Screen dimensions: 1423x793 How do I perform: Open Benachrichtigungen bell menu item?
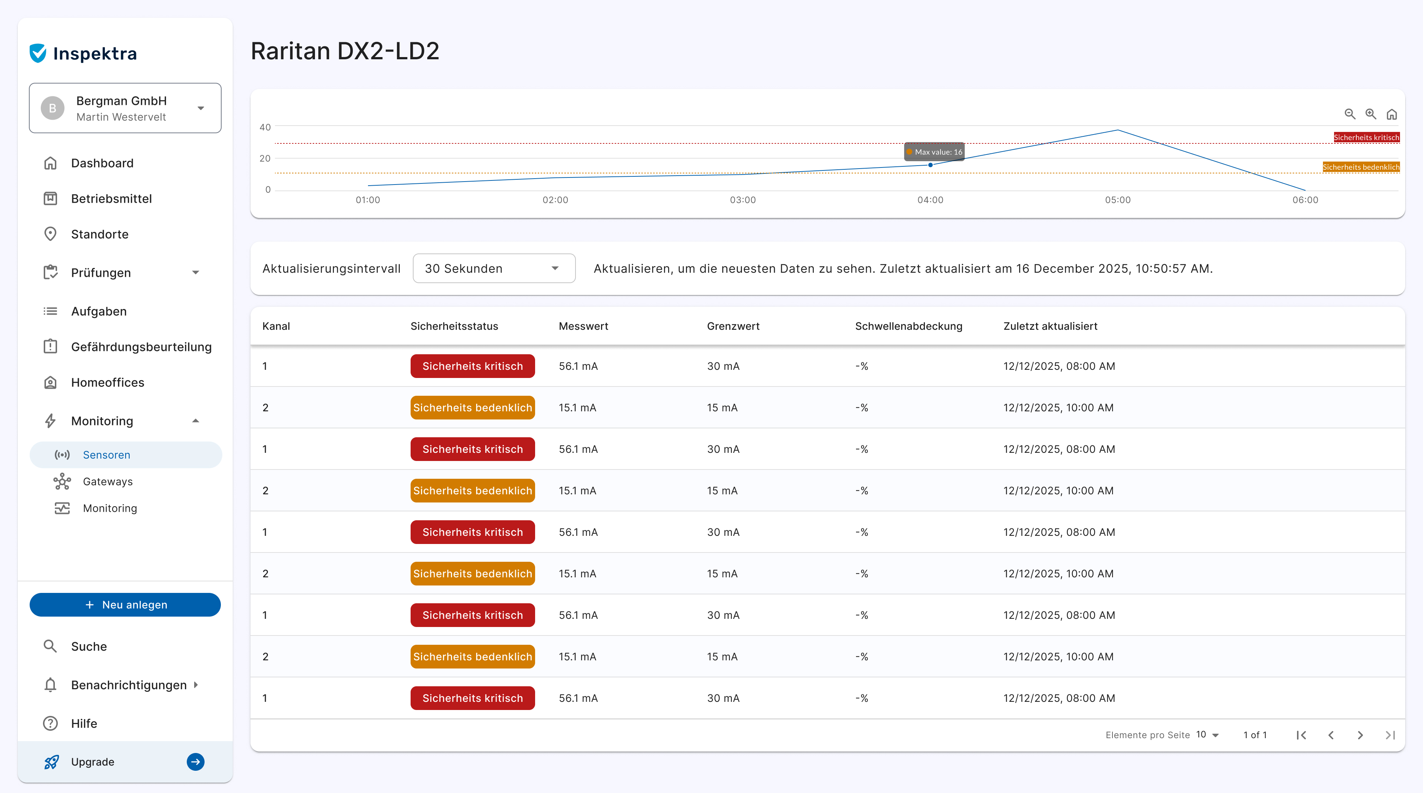point(129,685)
